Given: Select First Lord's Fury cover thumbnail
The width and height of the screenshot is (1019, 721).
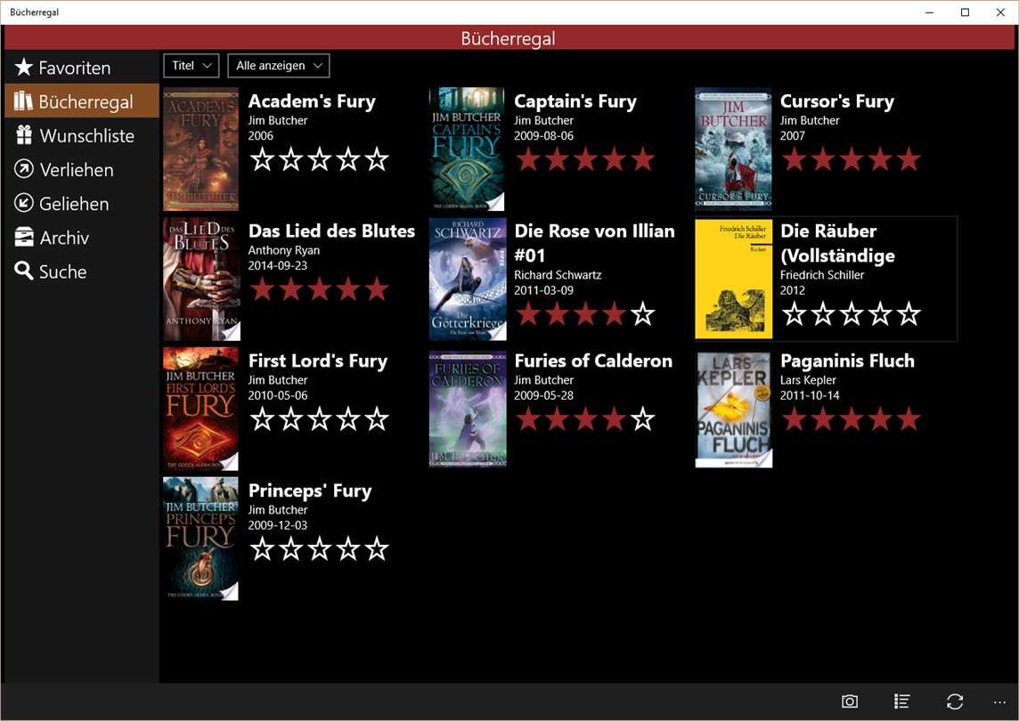Looking at the screenshot, I should coord(200,409).
